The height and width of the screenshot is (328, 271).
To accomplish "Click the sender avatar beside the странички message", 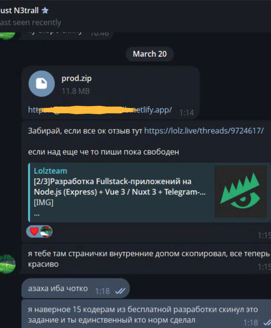I will tap(7, 264).
